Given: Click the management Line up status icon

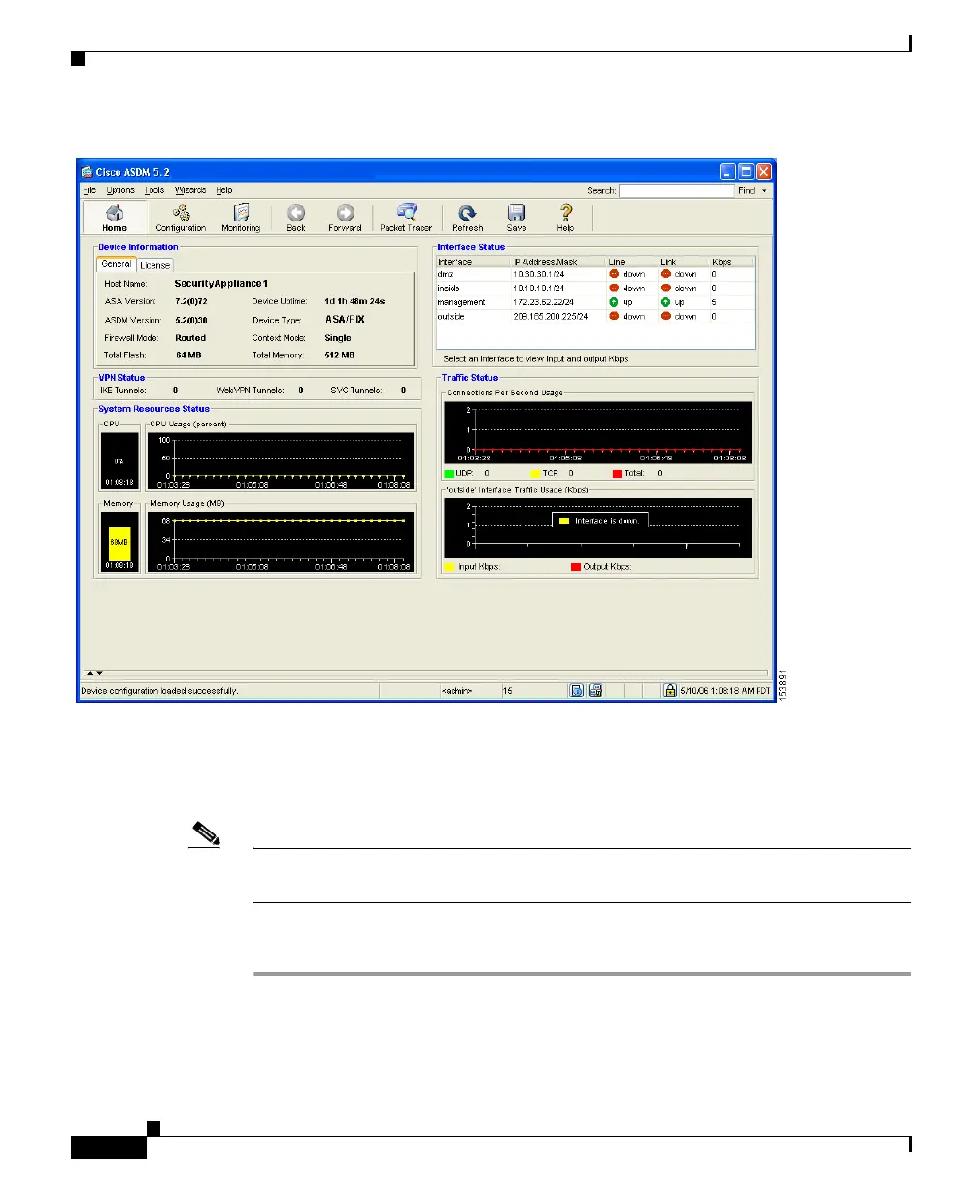Looking at the screenshot, I should [614, 302].
